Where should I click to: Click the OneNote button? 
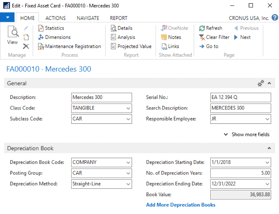(x=174, y=28)
